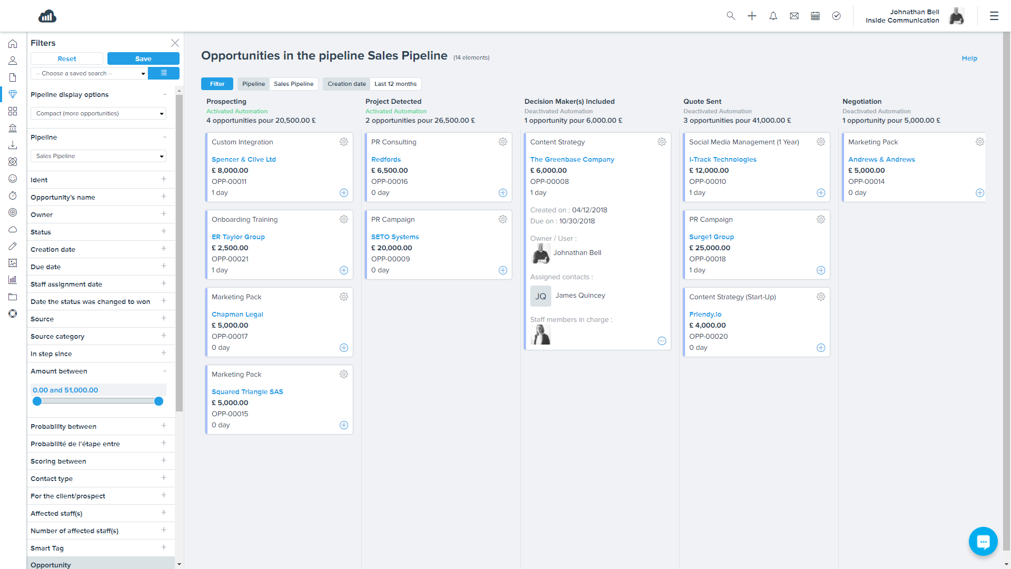1011x569 pixels.
Task: Expand details of PR Consulting card
Action: point(503,193)
